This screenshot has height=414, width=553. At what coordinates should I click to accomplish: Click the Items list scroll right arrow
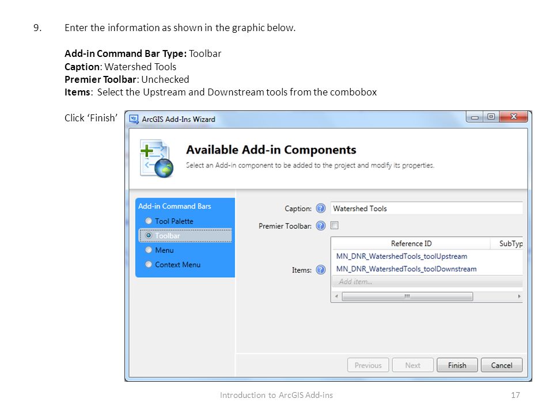coord(519,297)
